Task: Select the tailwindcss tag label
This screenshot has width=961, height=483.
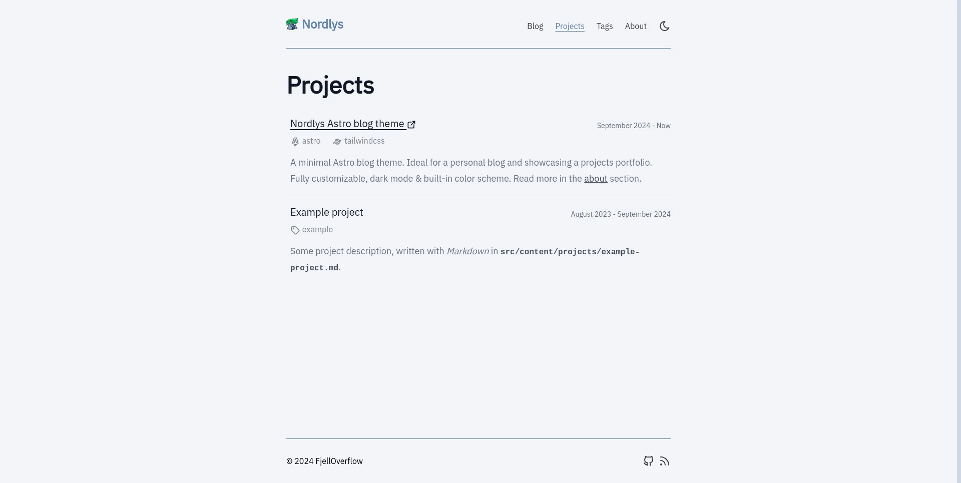Action: pos(364,141)
